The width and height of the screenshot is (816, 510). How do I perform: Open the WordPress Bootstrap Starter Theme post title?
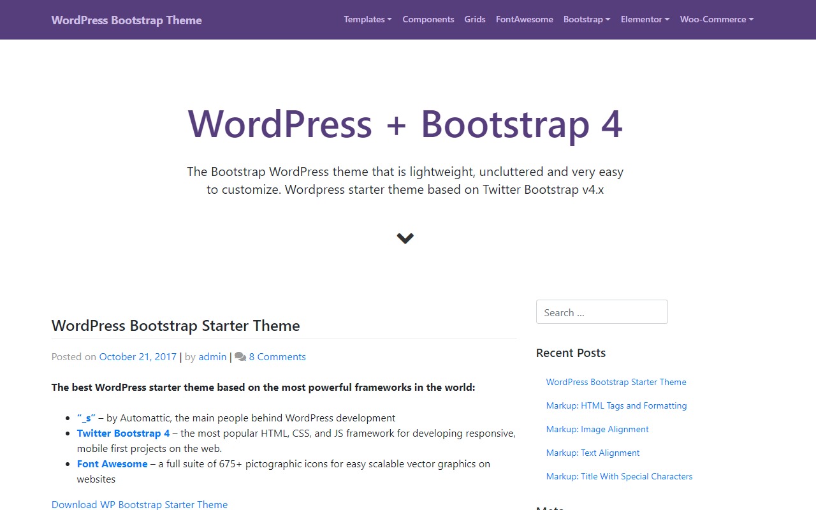coord(175,326)
